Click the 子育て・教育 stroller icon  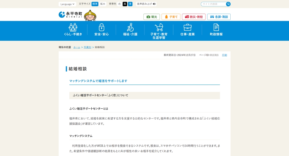pos(159,27)
